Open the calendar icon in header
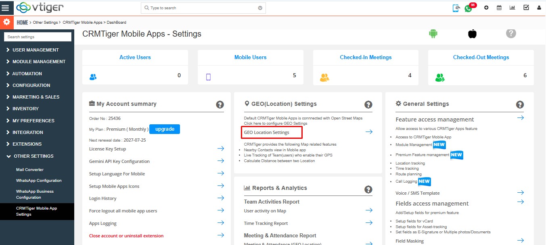This screenshot has width=546, height=245. point(499,8)
